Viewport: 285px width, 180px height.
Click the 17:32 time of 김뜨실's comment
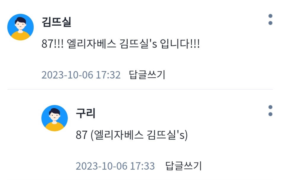[x=108, y=75]
